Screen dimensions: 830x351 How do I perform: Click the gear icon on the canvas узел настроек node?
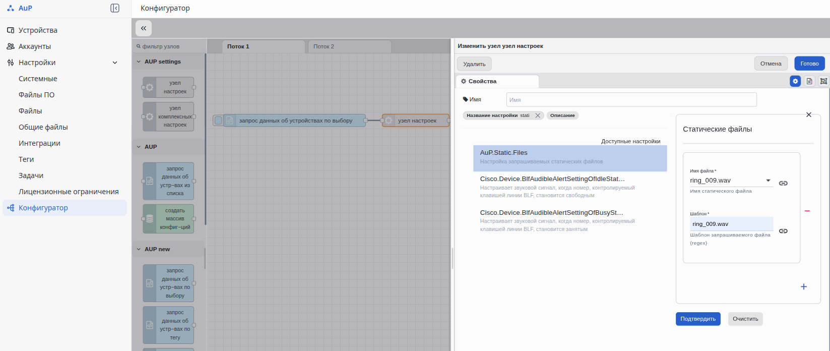point(389,121)
